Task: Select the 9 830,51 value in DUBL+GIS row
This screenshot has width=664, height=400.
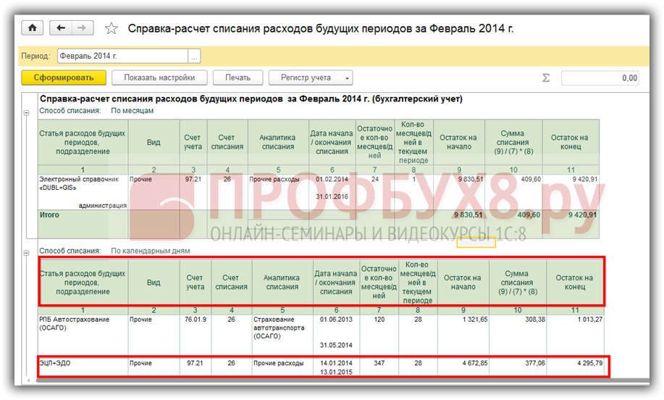Action: 471,179
